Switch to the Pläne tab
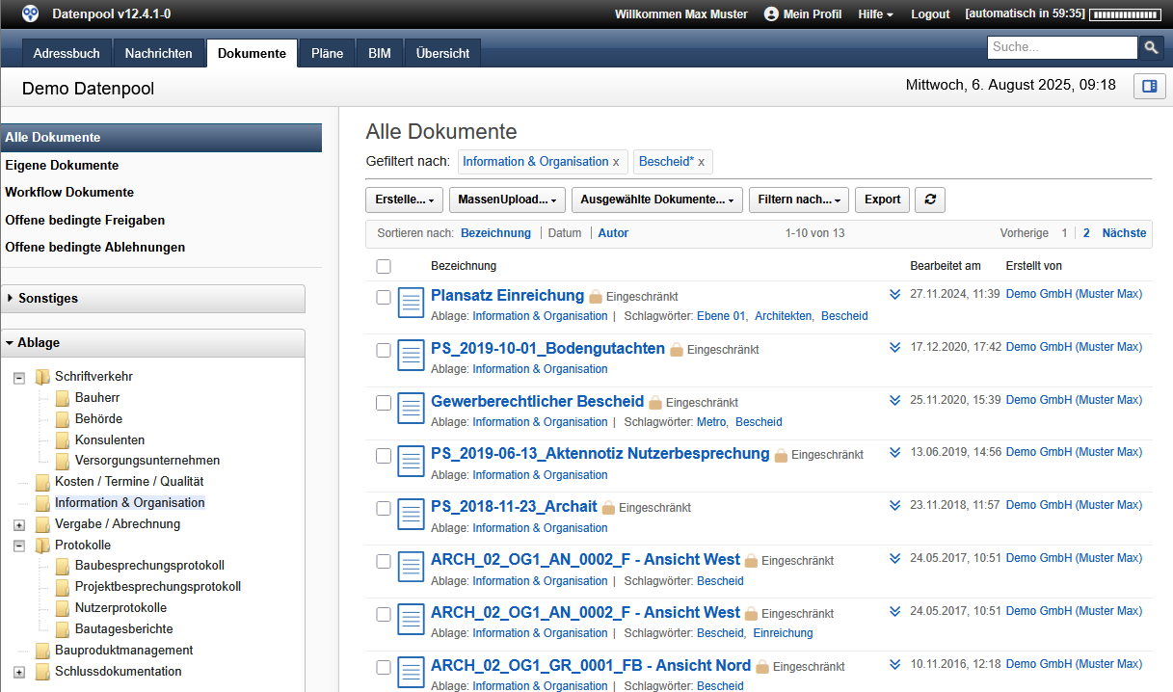This screenshot has width=1173, height=692. pos(327,53)
